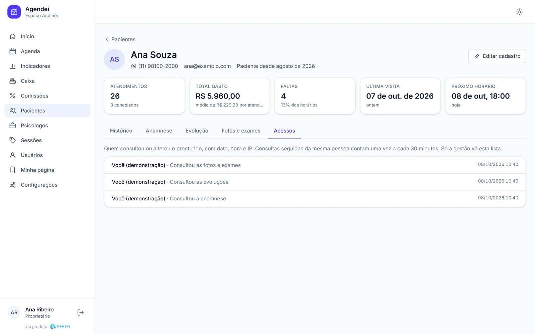The width and height of the screenshot is (535, 334).
Task: Select the Acessos tab
Action: pyautogui.click(x=285, y=131)
